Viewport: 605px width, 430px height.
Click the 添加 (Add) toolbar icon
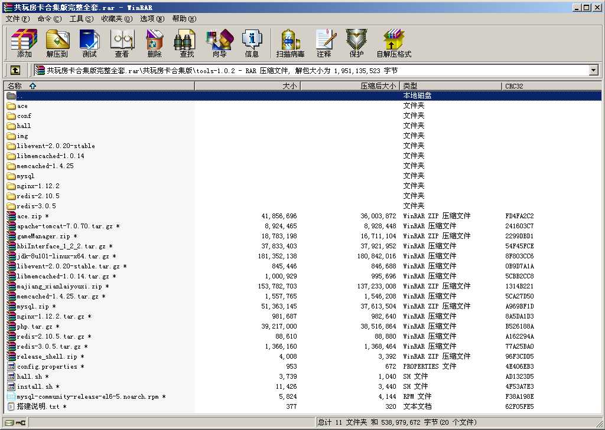[x=24, y=43]
